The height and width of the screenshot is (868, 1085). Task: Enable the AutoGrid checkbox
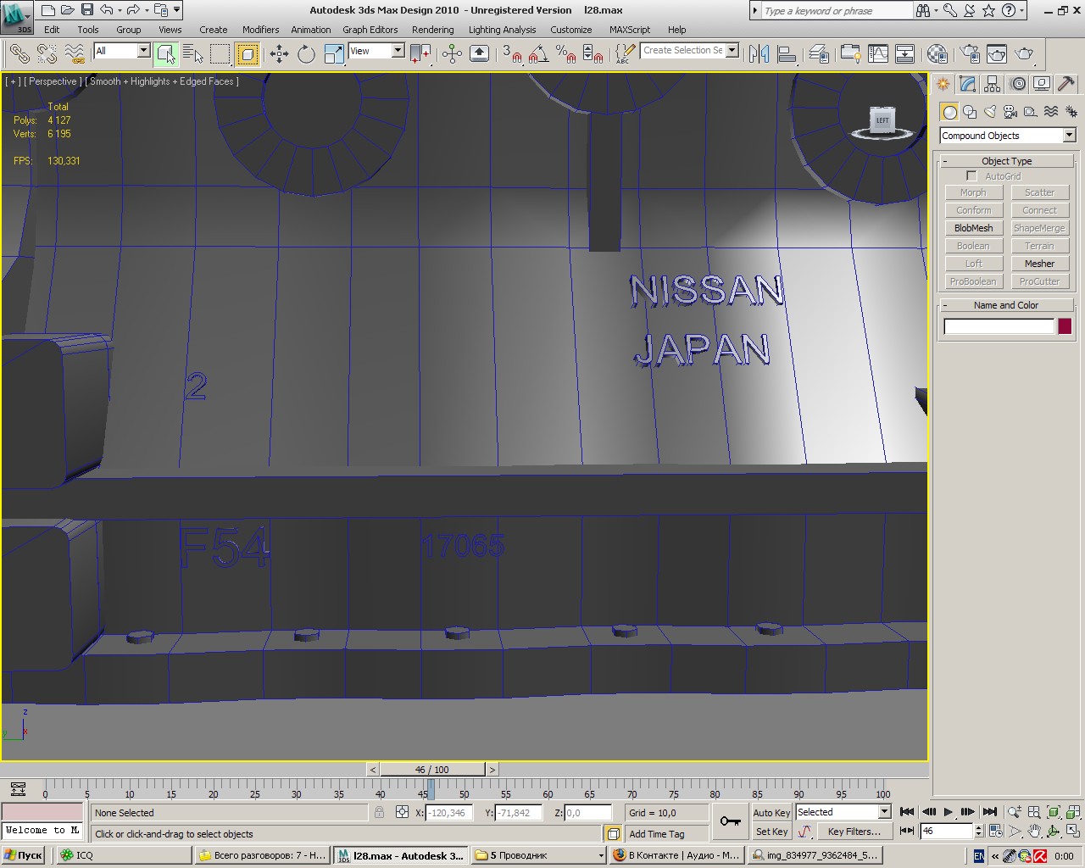tap(971, 176)
